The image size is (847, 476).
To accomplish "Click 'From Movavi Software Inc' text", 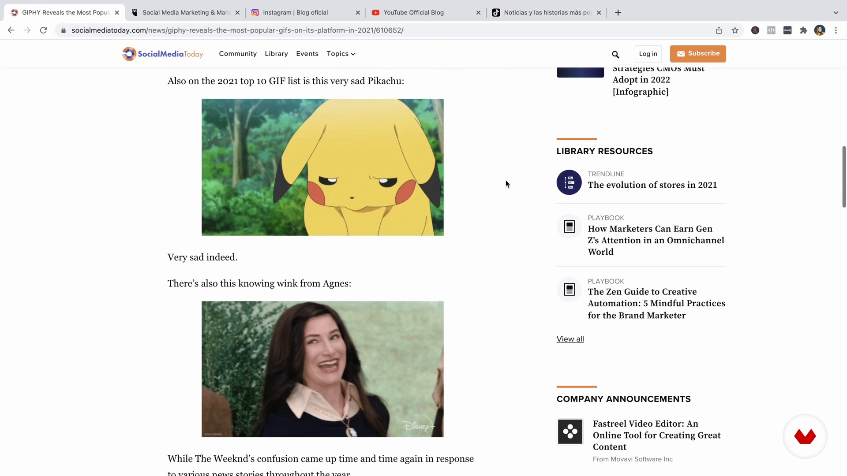I will coord(633,459).
